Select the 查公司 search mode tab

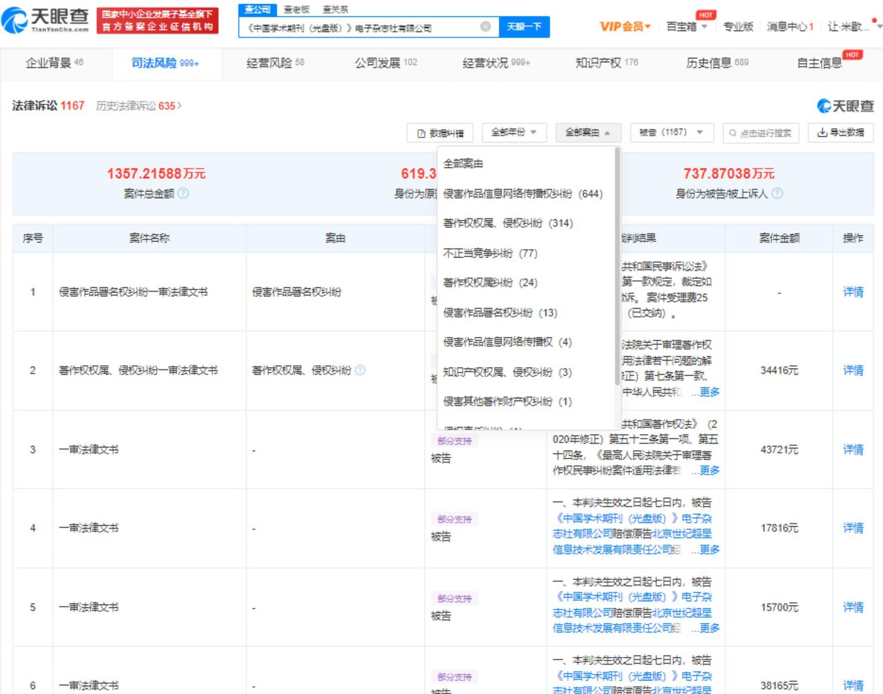point(258,9)
